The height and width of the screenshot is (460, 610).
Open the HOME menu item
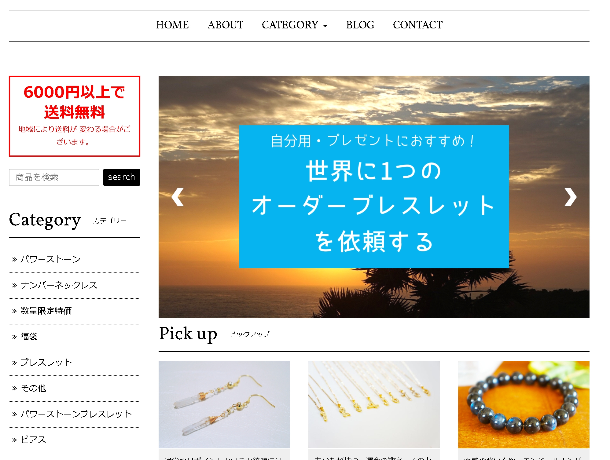172,25
